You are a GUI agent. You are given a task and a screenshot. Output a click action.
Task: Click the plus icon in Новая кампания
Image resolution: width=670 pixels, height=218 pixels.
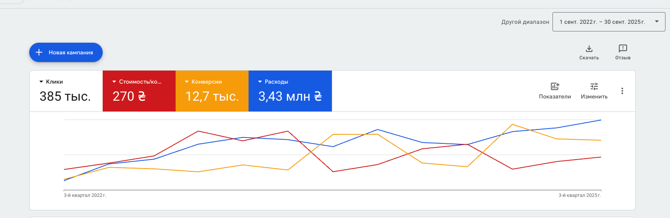click(39, 53)
